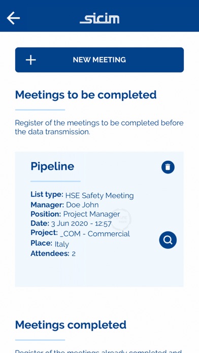Image resolution: width=199 pixels, height=353 pixels.
Task: Click the faint circular watermark on card
Action: click(121, 220)
